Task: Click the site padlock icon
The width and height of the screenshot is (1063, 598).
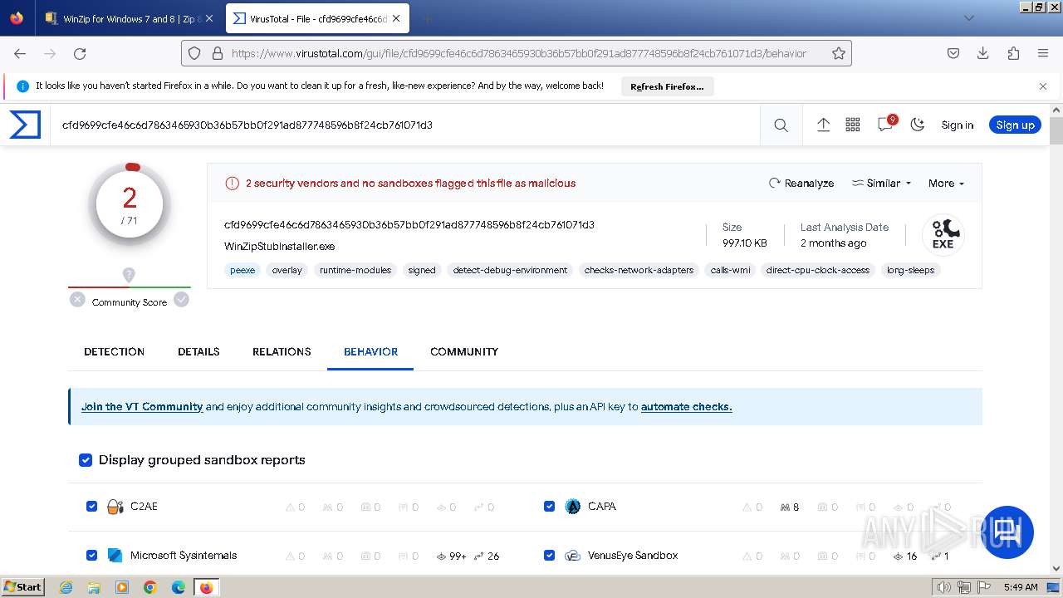Action: tap(217, 53)
